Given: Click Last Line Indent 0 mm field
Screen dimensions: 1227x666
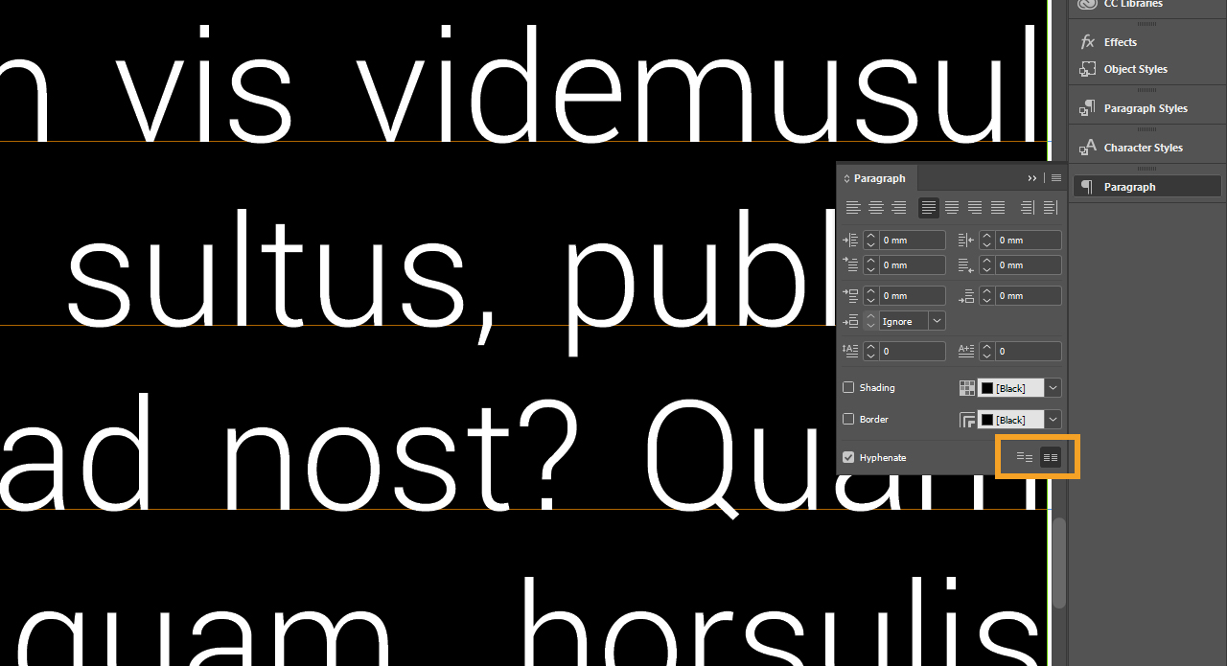Looking at the screenshot, I should coord(1029,264).
